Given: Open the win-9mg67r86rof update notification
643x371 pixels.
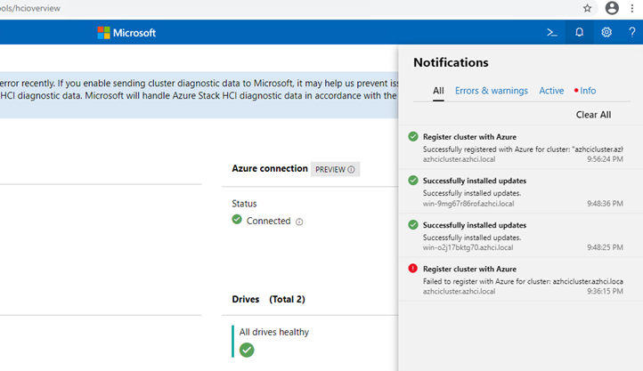Looking at the screenshot, I should pos(520,191).
